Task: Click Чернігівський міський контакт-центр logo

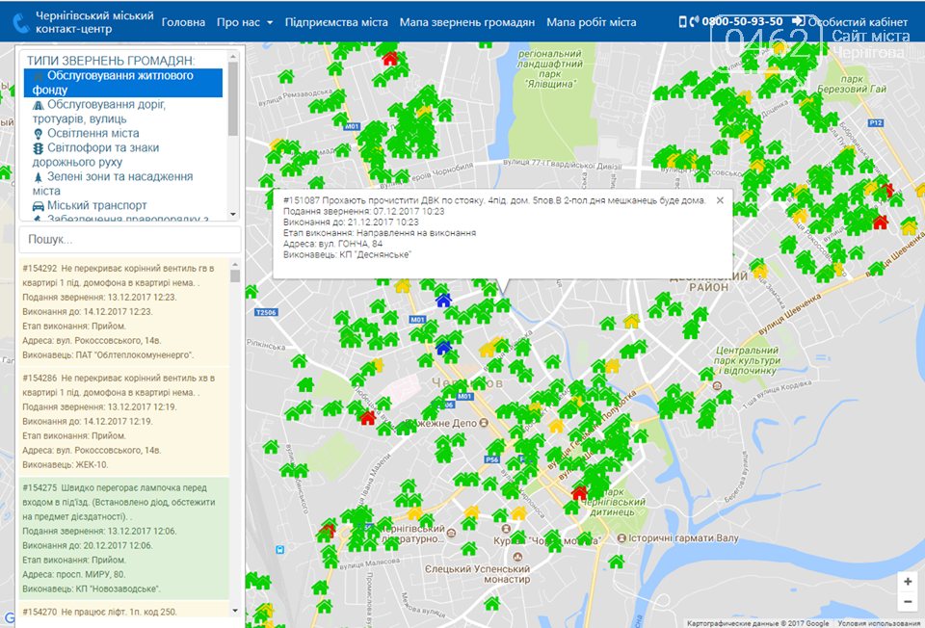Action: pyautogui.click(x=84, y=22)
